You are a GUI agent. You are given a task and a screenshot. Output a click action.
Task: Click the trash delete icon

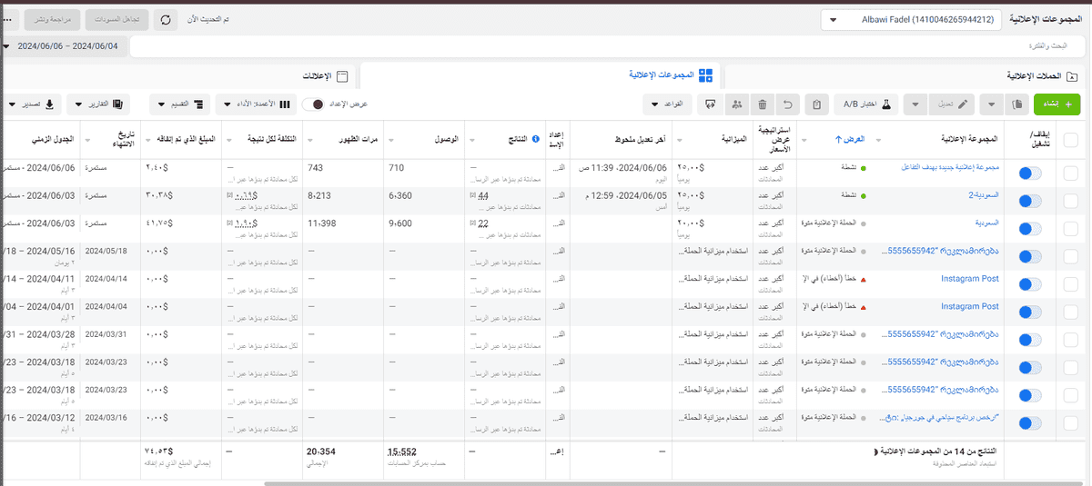763,104
